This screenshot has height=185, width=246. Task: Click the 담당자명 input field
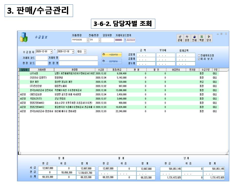(107, 40)
